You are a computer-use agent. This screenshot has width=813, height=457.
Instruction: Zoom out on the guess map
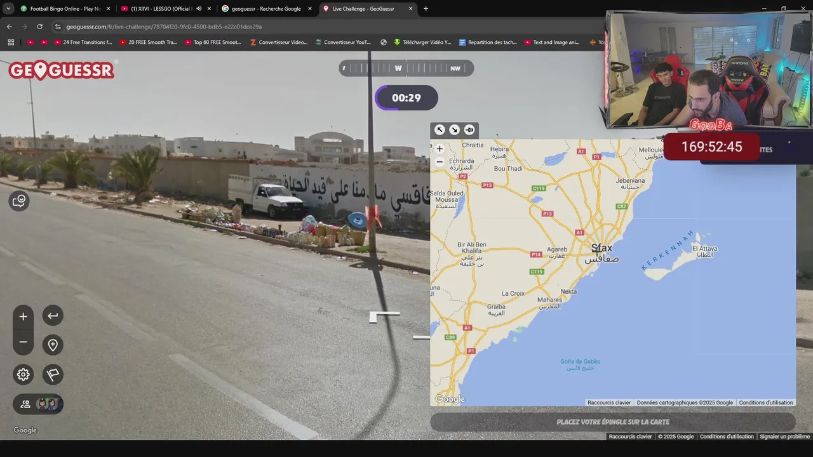pyautogui.click(x=439, y=162)
